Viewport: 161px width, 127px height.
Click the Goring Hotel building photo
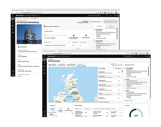(29, 34)
